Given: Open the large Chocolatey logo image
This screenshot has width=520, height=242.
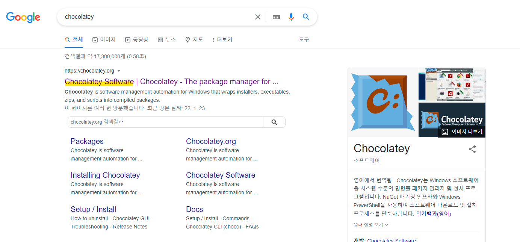Looking at the screenshot, I should point(383,102).
